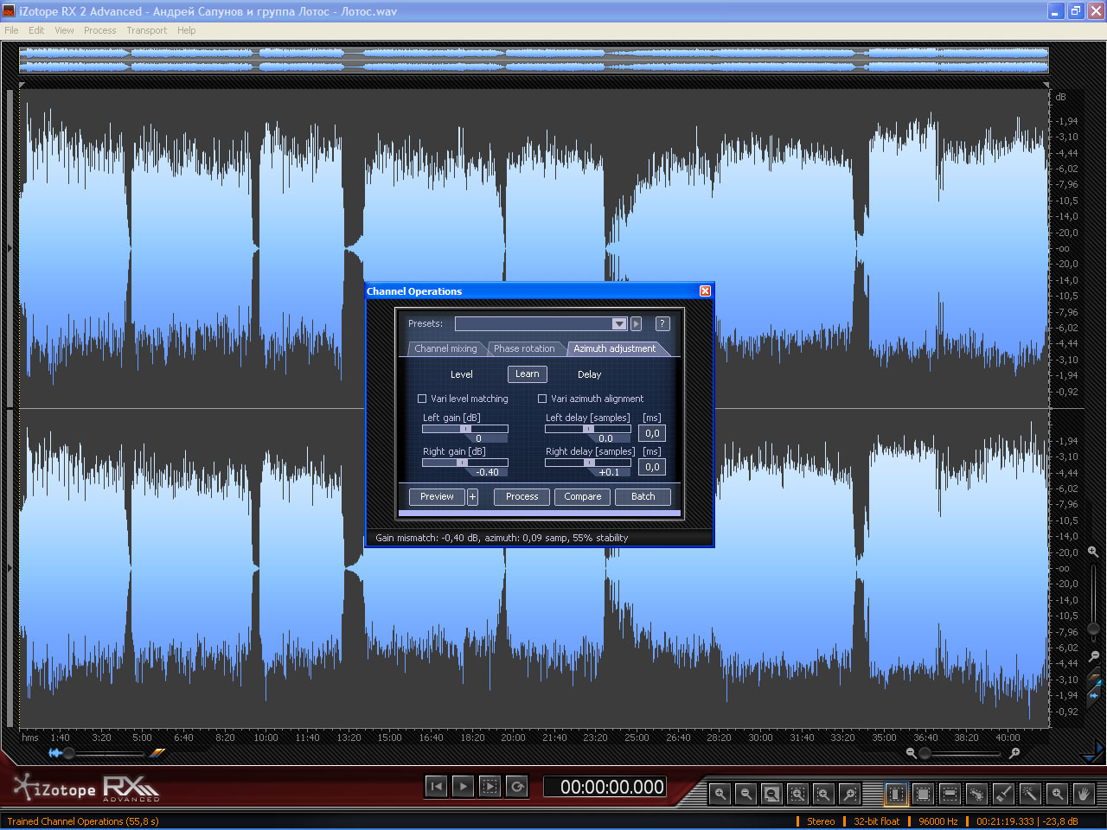Open the View menu
1107x830 pixels.
coord(64,30)
